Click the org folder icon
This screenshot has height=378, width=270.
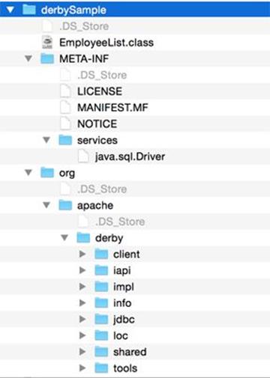click(x=47, y=172)
